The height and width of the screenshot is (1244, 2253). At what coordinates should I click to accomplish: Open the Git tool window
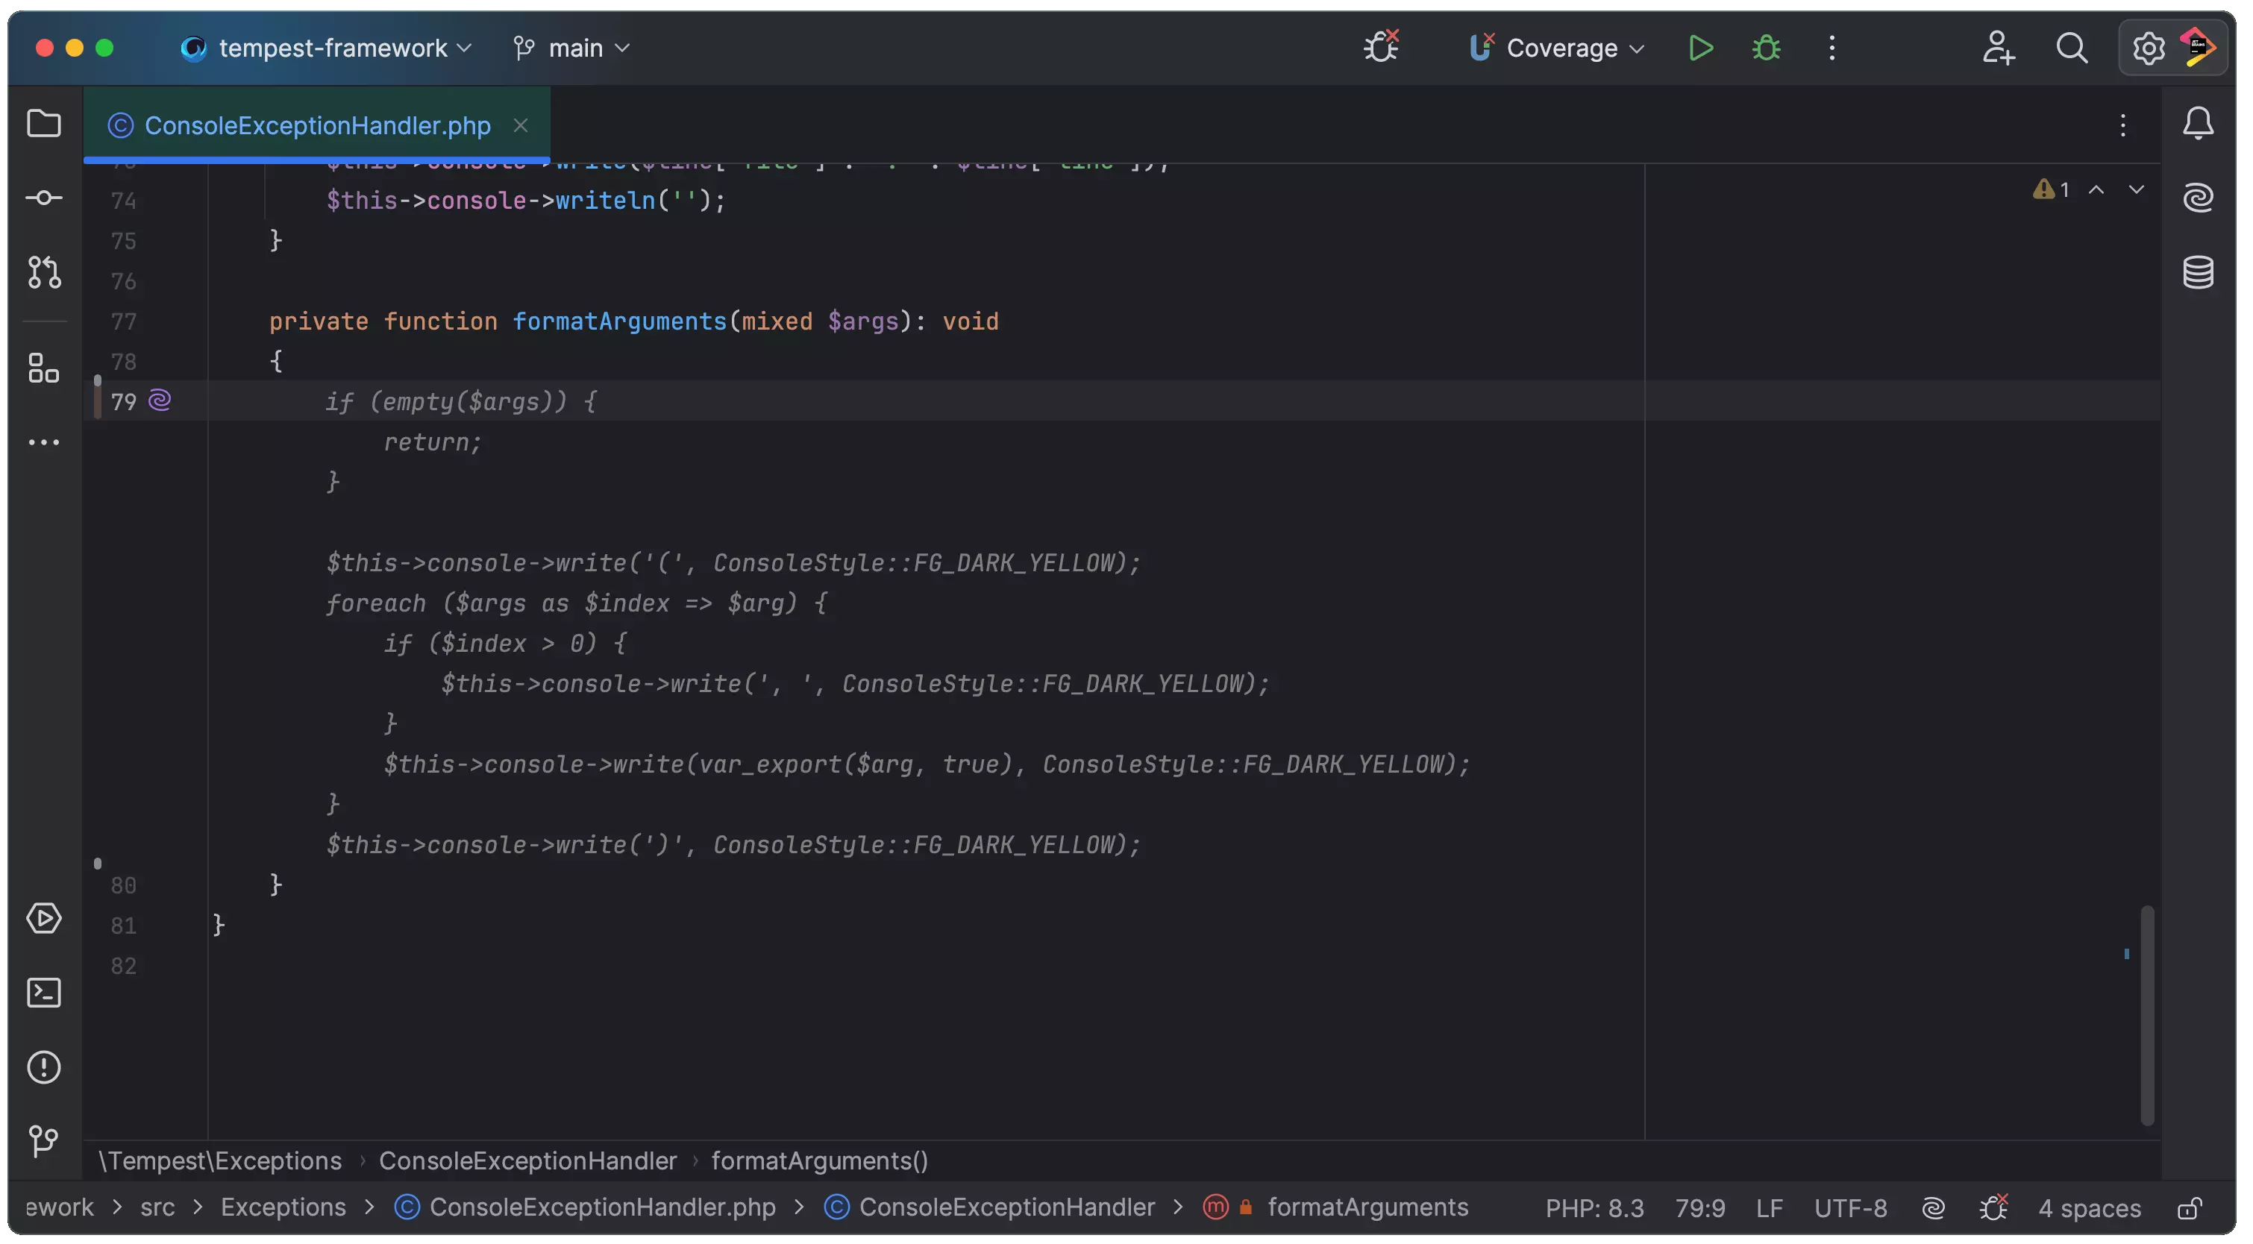coord(44,1141)
